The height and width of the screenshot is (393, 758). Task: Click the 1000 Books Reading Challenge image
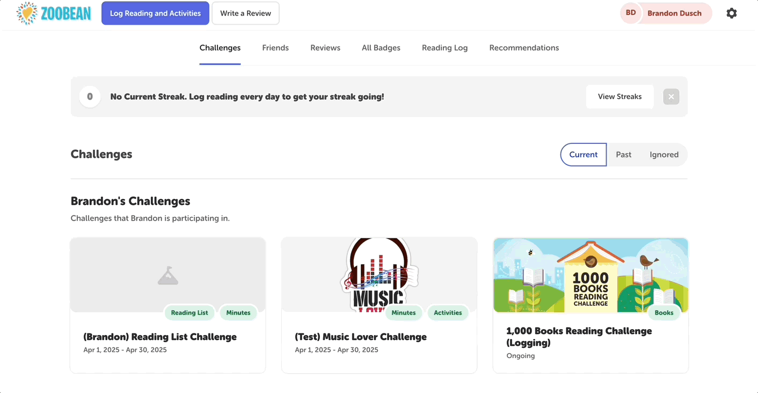click(x=591, y=274)
